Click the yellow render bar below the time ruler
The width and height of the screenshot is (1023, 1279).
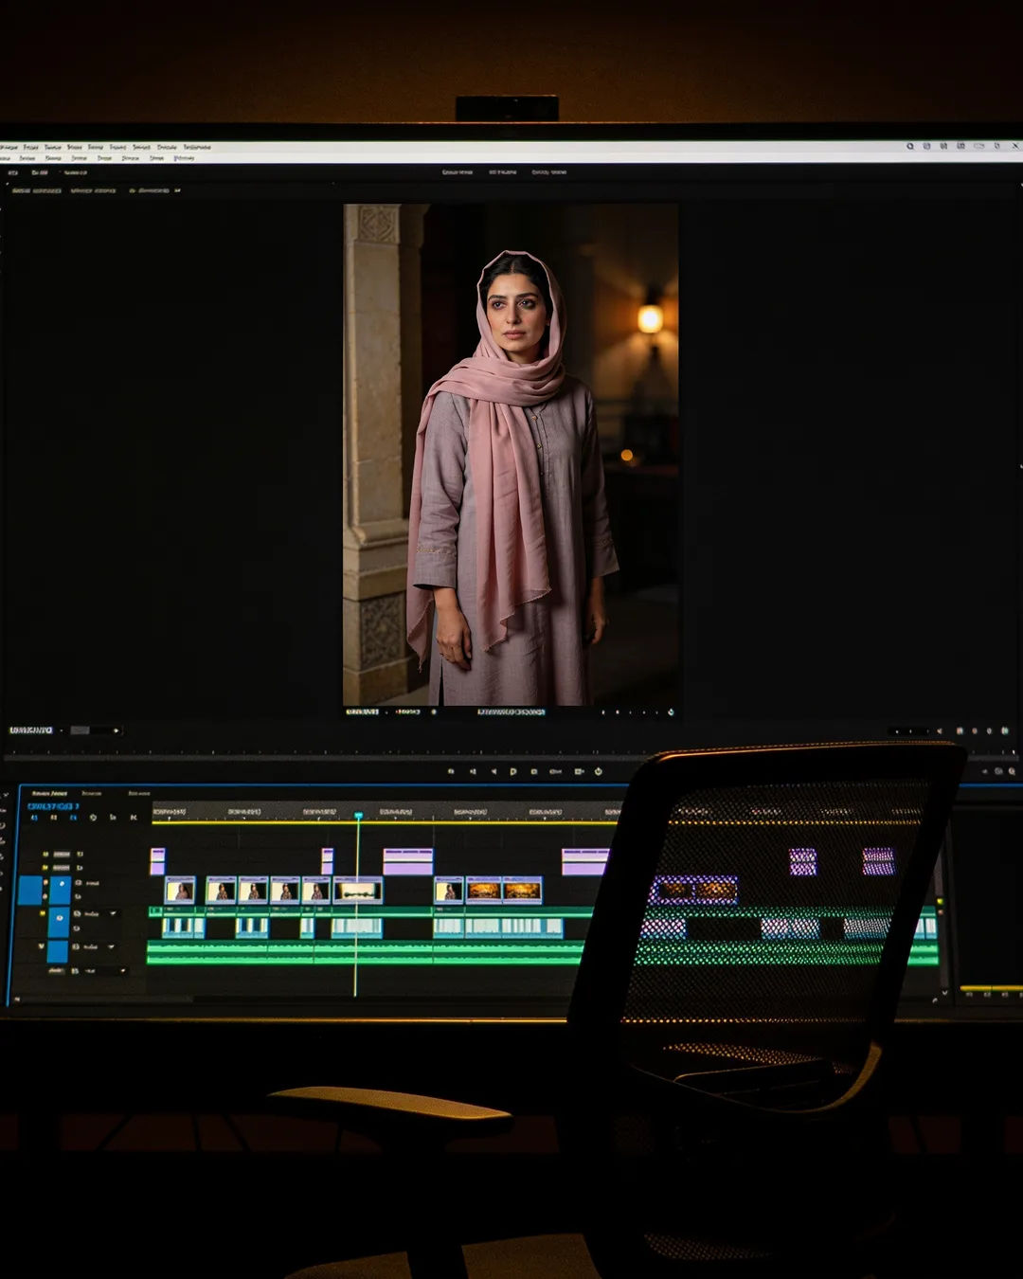[384, 821]
